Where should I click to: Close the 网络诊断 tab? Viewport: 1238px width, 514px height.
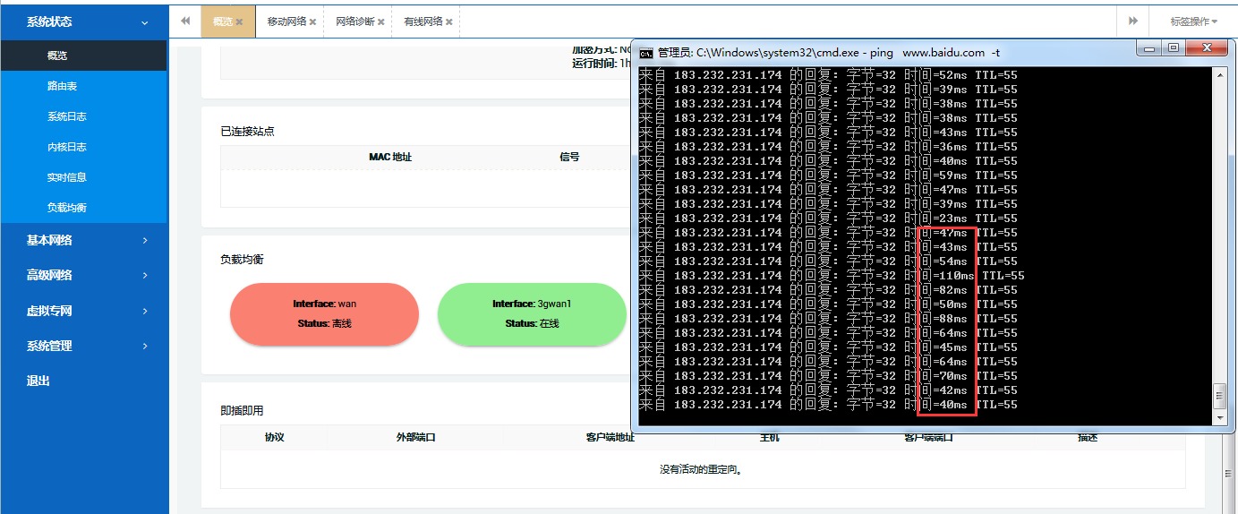coord(381,21)
